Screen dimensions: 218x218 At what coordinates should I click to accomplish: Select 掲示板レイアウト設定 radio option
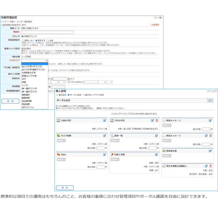click(x=83, y=95)
